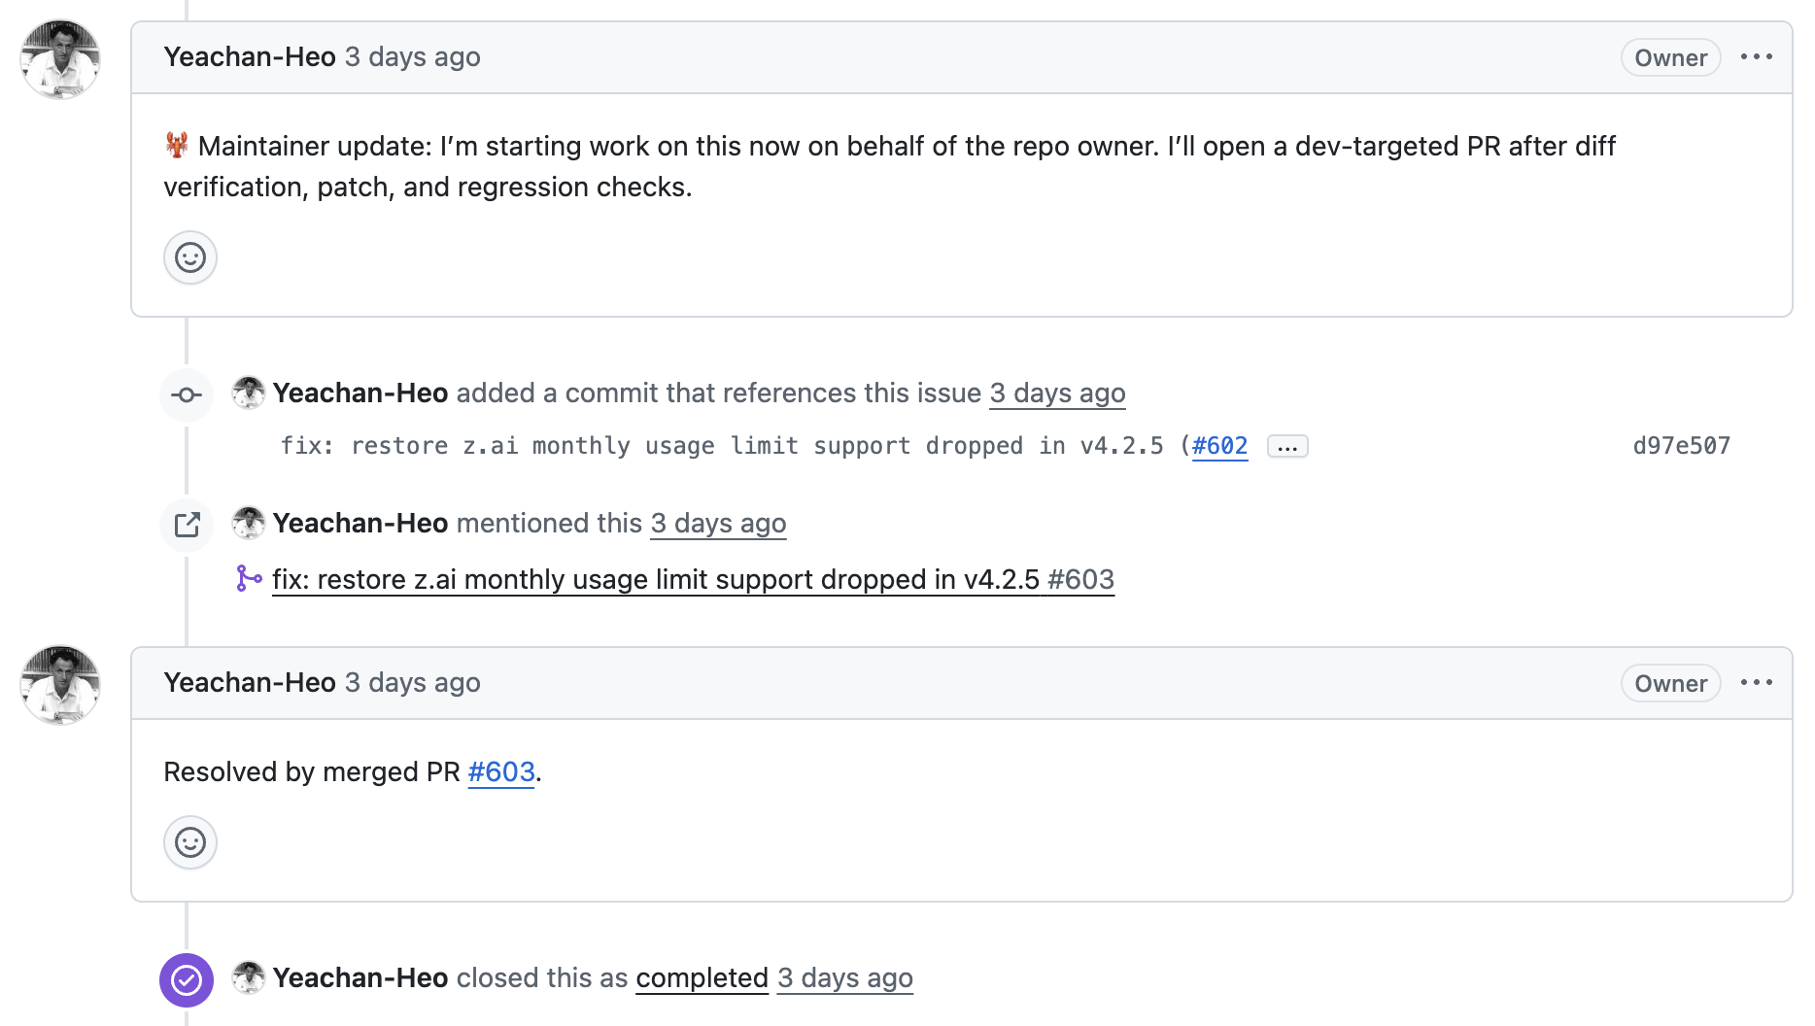Click the commit timeline icon

coord(187,394)
